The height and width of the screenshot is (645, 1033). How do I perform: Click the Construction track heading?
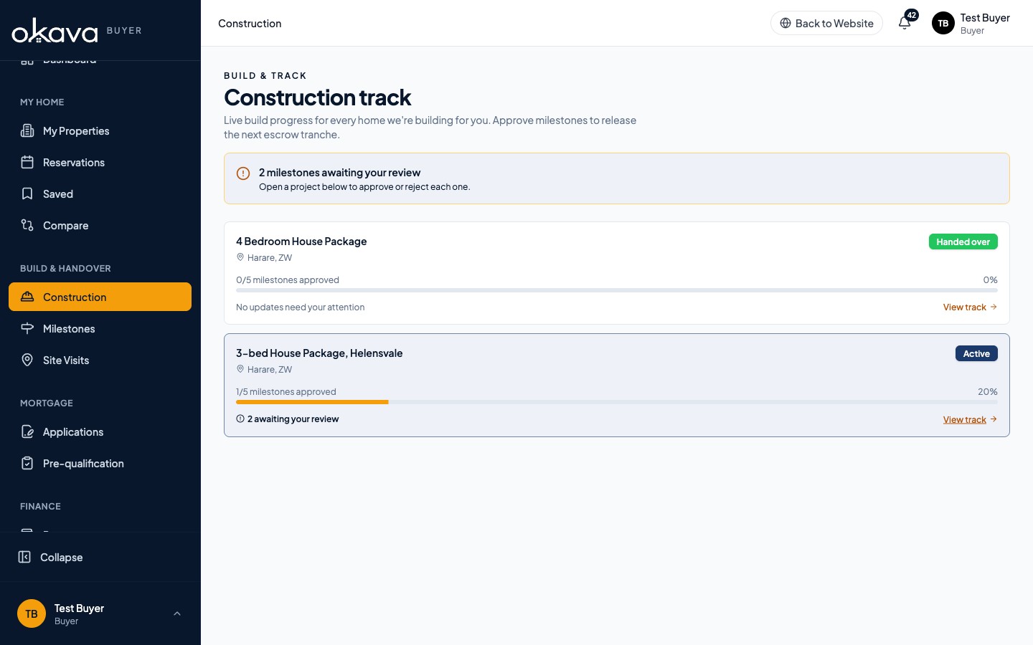(317, 97)
